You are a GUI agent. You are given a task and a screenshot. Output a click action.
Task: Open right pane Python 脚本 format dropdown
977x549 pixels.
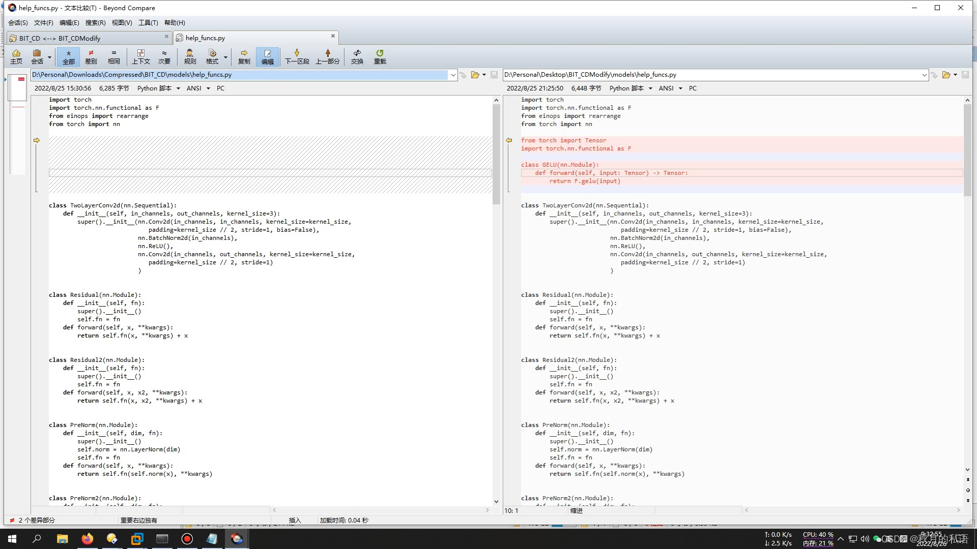[630, 88]
